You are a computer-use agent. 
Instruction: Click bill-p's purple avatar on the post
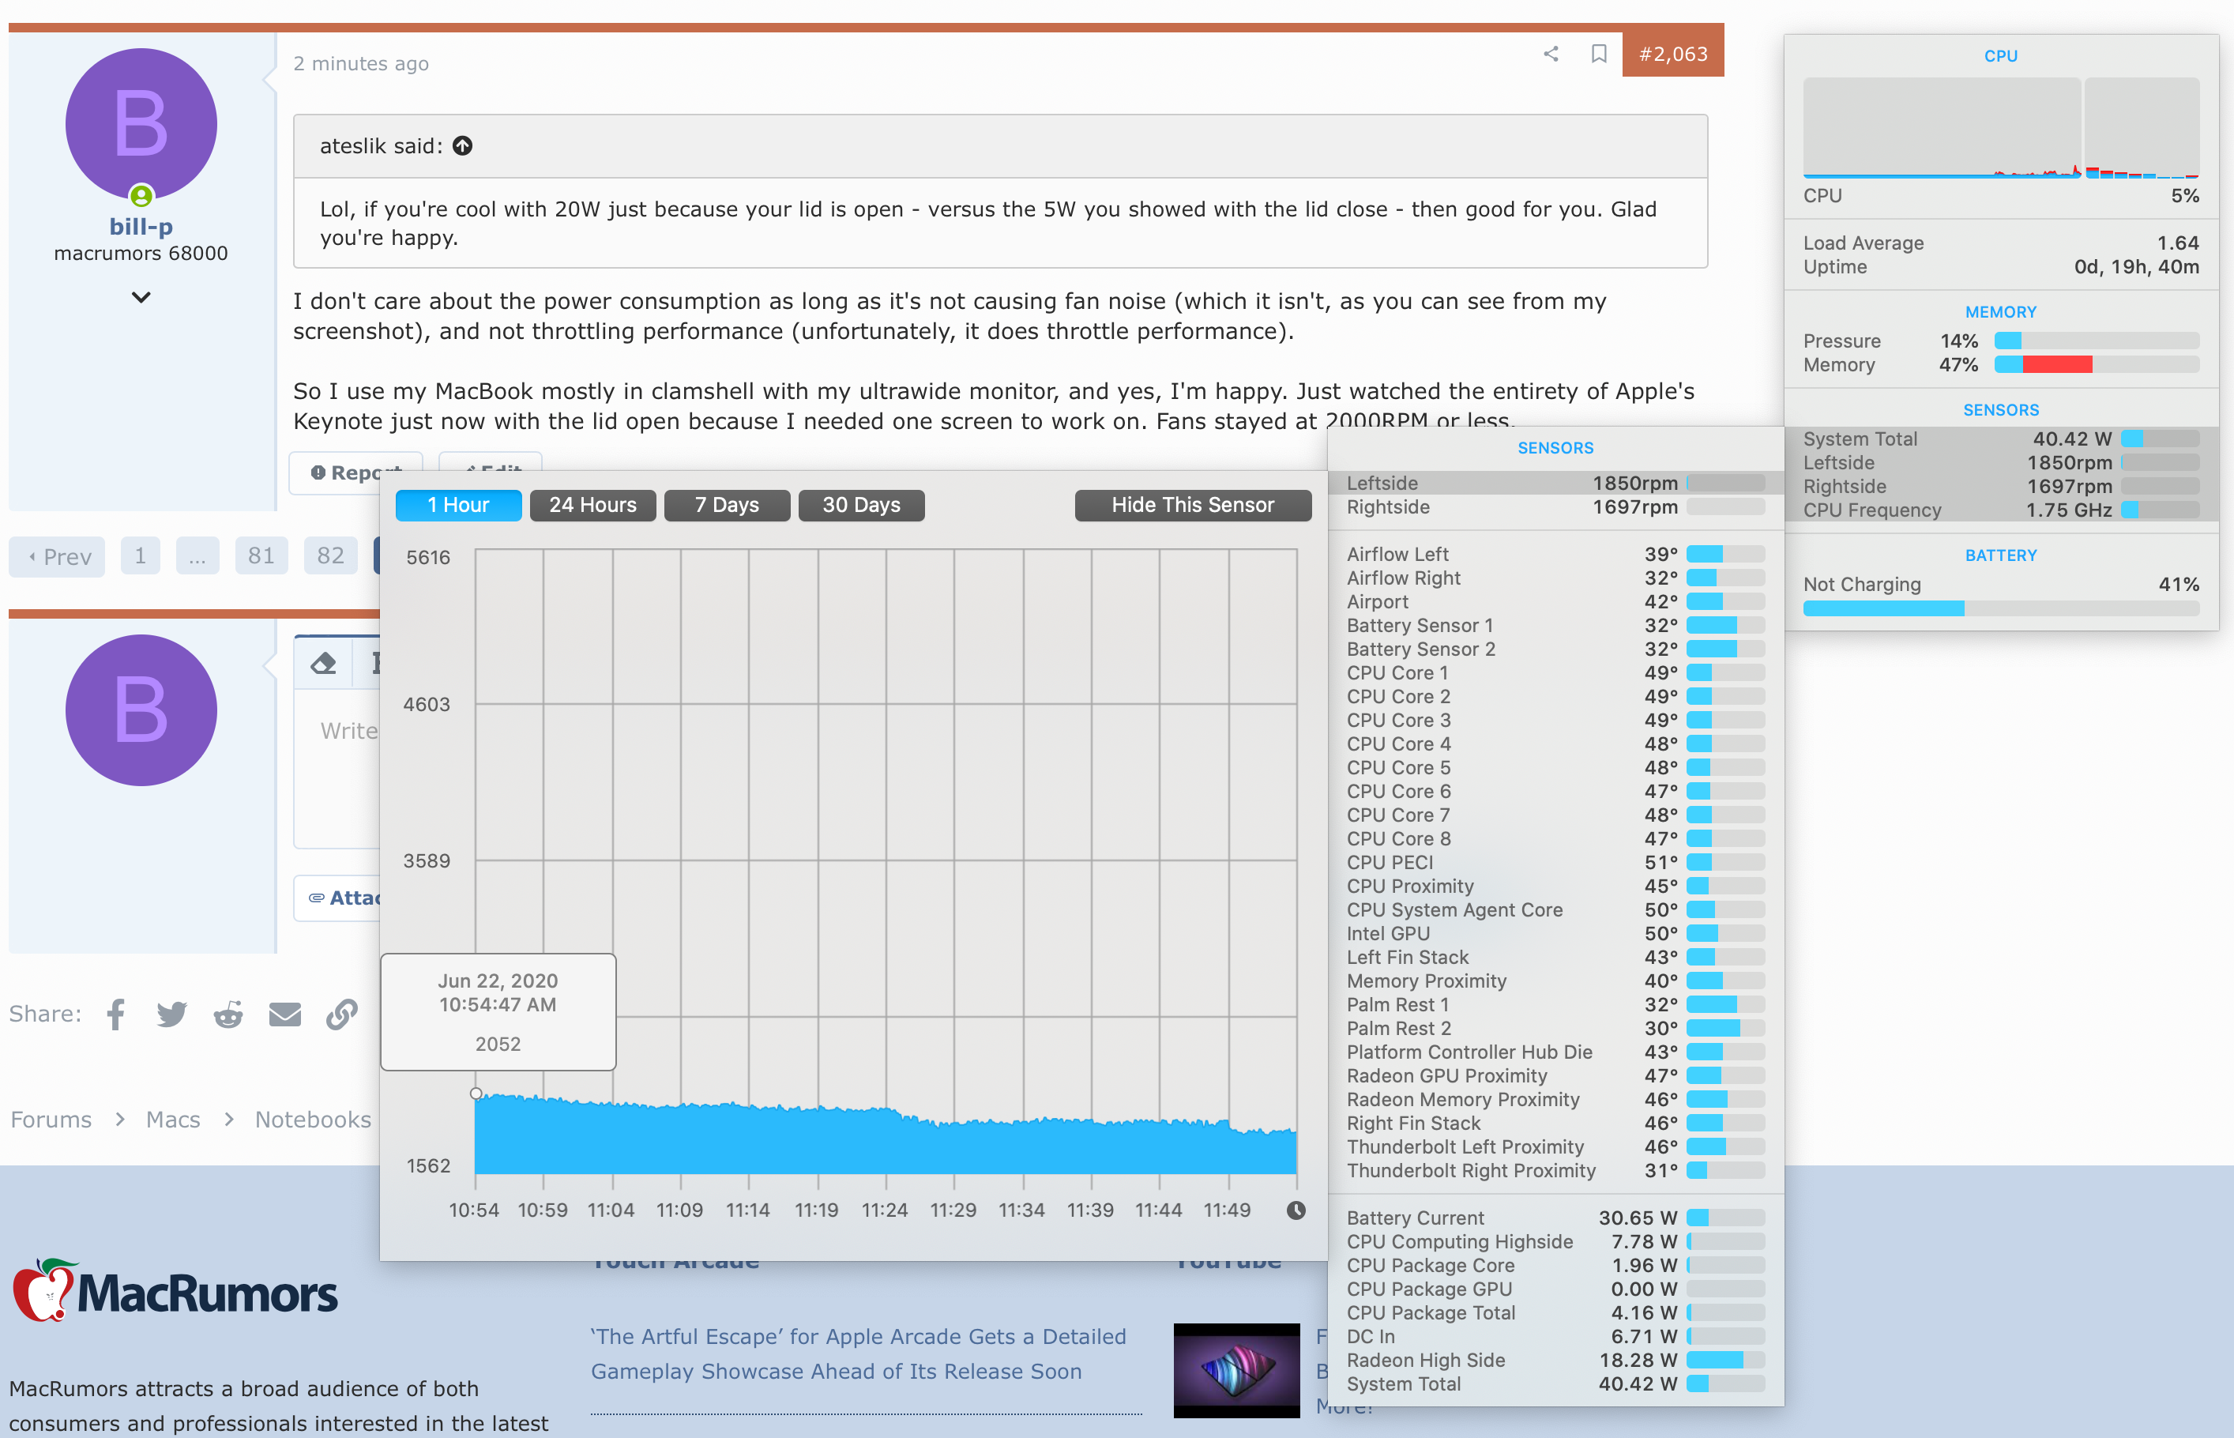[141, 124]
